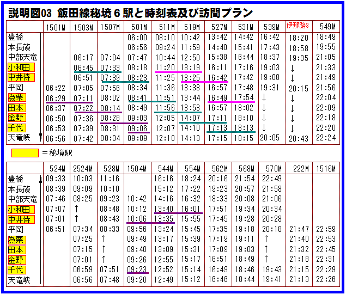The image size is (346, 294).
Task: Click the 14:42 time under 531M
Action: click(x=244, y=37)
